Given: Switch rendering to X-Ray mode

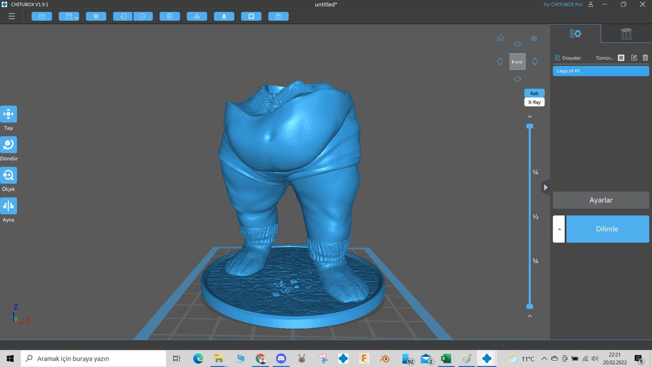Looking at the screenshot, I should [x=534, y=102].
